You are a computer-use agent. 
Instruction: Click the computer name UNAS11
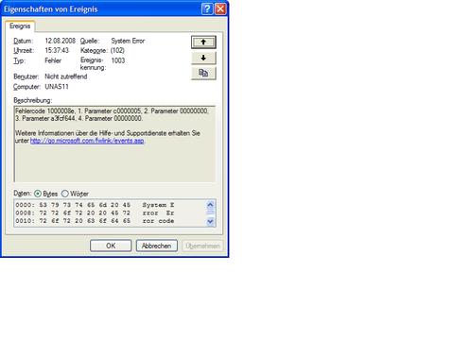(x=57, y=87)
